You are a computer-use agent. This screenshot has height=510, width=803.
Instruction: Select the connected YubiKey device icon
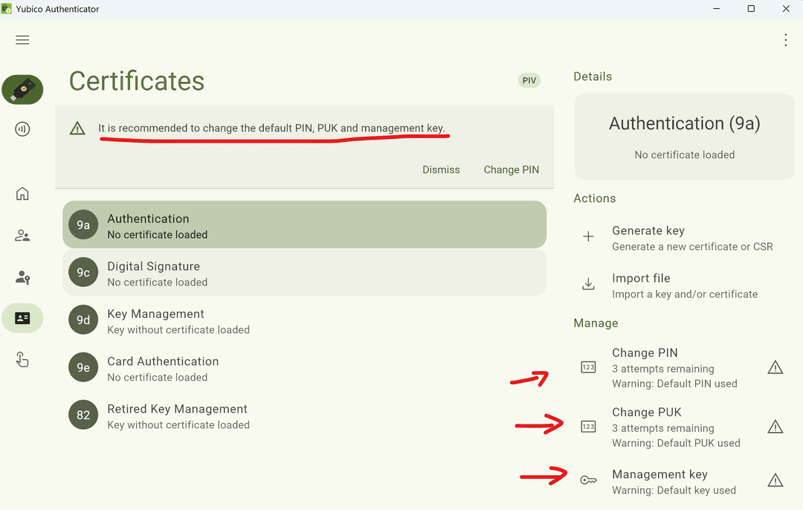22,89
